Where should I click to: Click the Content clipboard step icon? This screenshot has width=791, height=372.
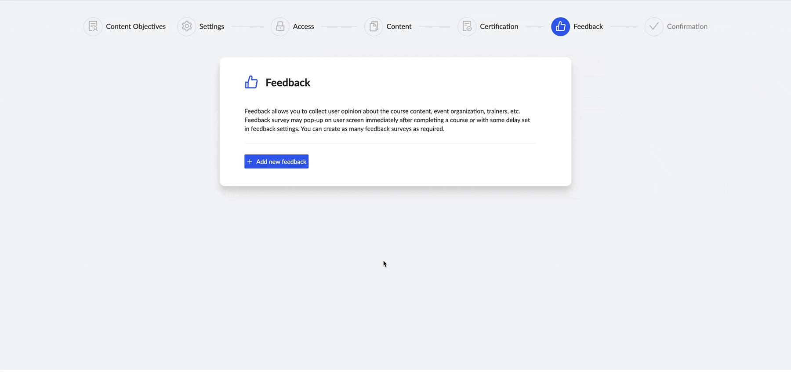click(374, 26)
